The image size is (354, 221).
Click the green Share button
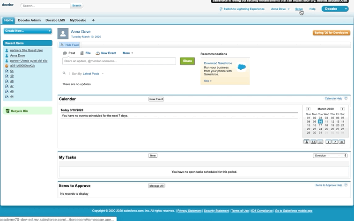187,61
